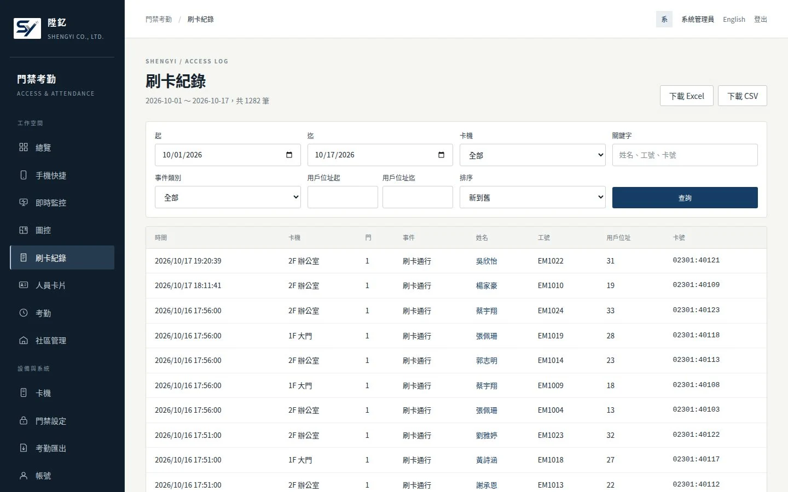Download the log via 下載 Excel
Screen dimensions: 788x492
687,96
